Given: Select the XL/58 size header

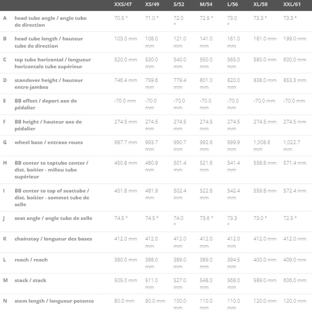Looking at the screenshot, I should [x=260, y=4].
